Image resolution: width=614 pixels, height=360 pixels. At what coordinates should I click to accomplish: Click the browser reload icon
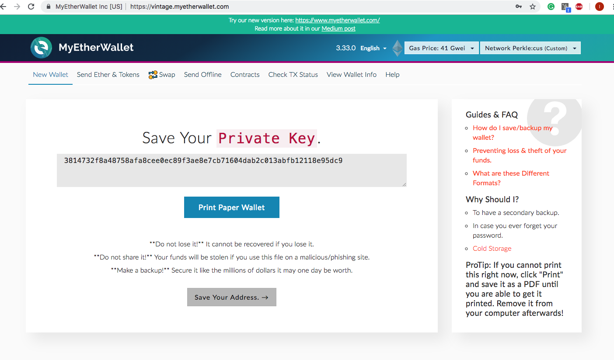tap(31, 7)
